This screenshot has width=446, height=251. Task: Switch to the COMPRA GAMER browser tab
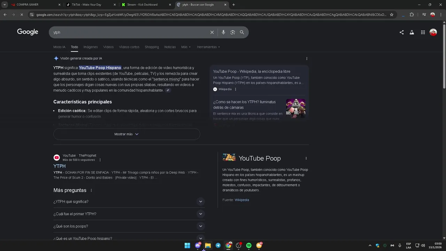pos(36,5)
